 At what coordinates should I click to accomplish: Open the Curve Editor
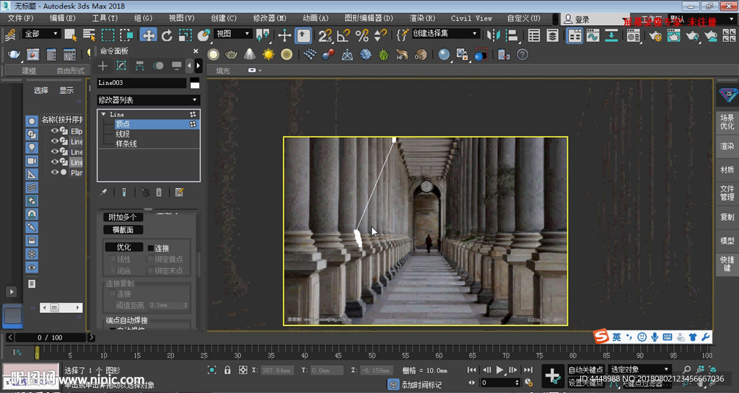point(593,35)
